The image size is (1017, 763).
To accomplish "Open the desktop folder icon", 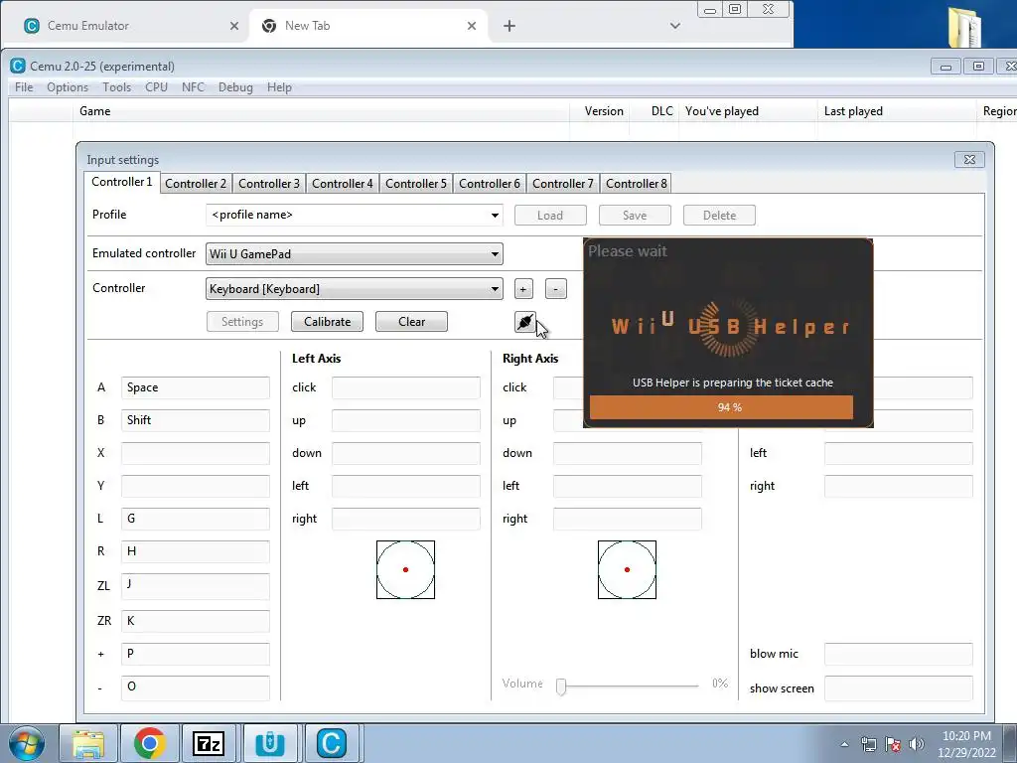I will (964, 26).
